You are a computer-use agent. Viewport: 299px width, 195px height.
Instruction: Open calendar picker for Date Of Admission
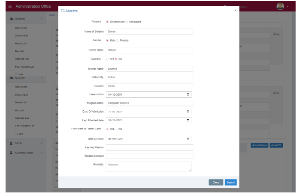(x=188, y=112)
